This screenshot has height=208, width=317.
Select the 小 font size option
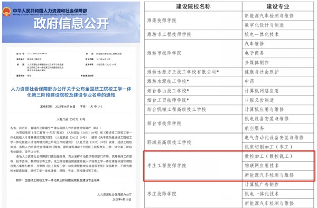coord(98,107)
